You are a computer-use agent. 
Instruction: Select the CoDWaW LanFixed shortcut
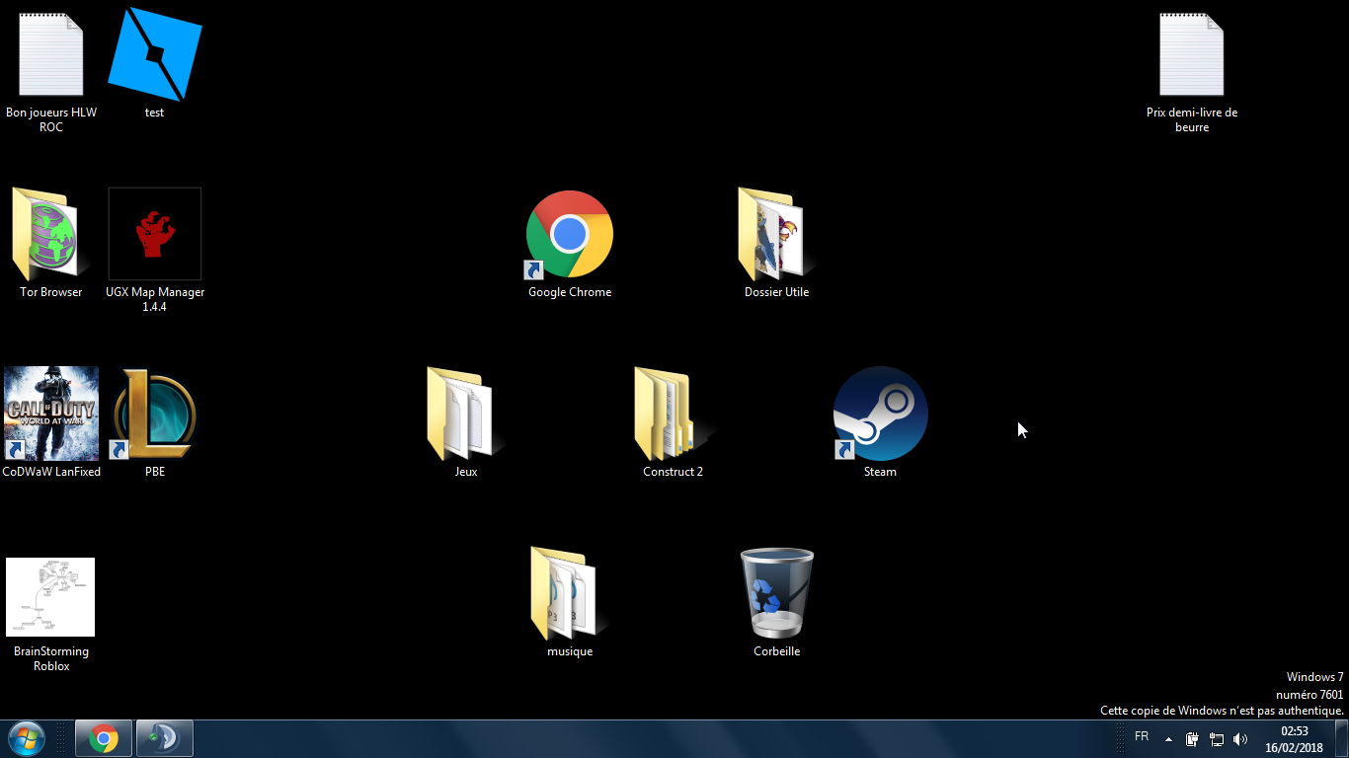tap(51, 415)
